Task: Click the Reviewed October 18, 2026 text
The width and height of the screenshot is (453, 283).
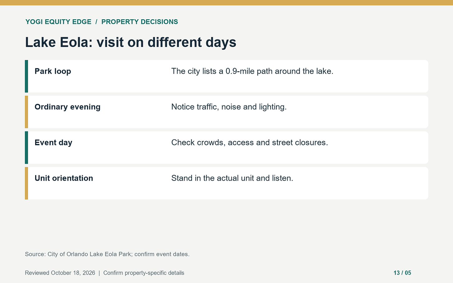Action: [60, 273]
